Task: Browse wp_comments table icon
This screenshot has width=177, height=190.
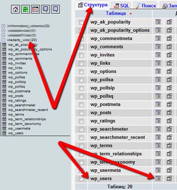Action: click(158, 47)
